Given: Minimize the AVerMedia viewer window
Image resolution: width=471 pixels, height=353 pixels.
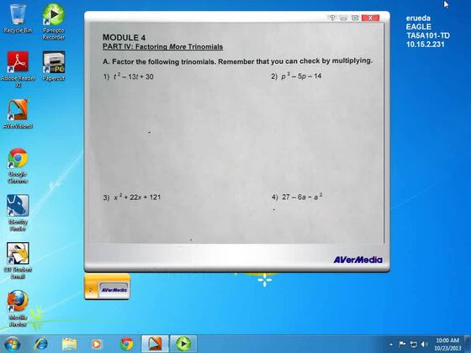Looking at the screenshot, I should click(x=343, y=18).
